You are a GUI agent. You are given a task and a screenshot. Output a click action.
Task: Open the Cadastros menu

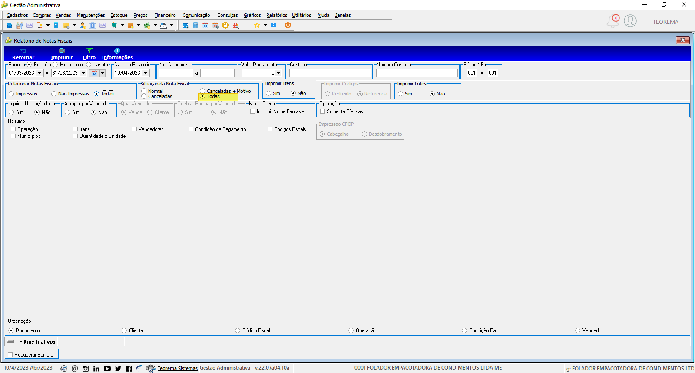click(17, 15)
